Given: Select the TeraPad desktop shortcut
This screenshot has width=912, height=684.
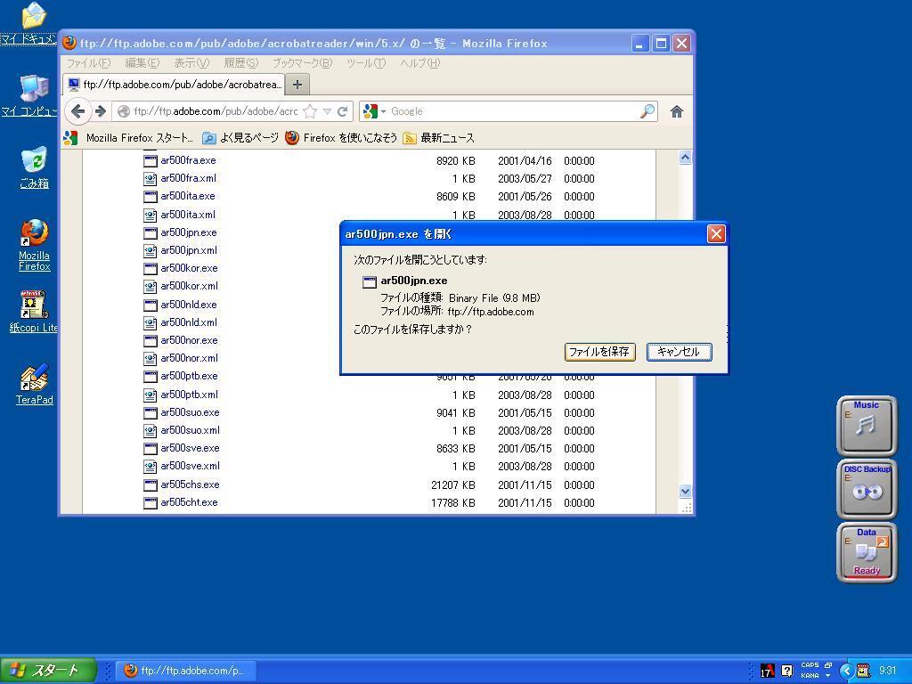Looking at the screenshot, I should click(x=35, y=385).
